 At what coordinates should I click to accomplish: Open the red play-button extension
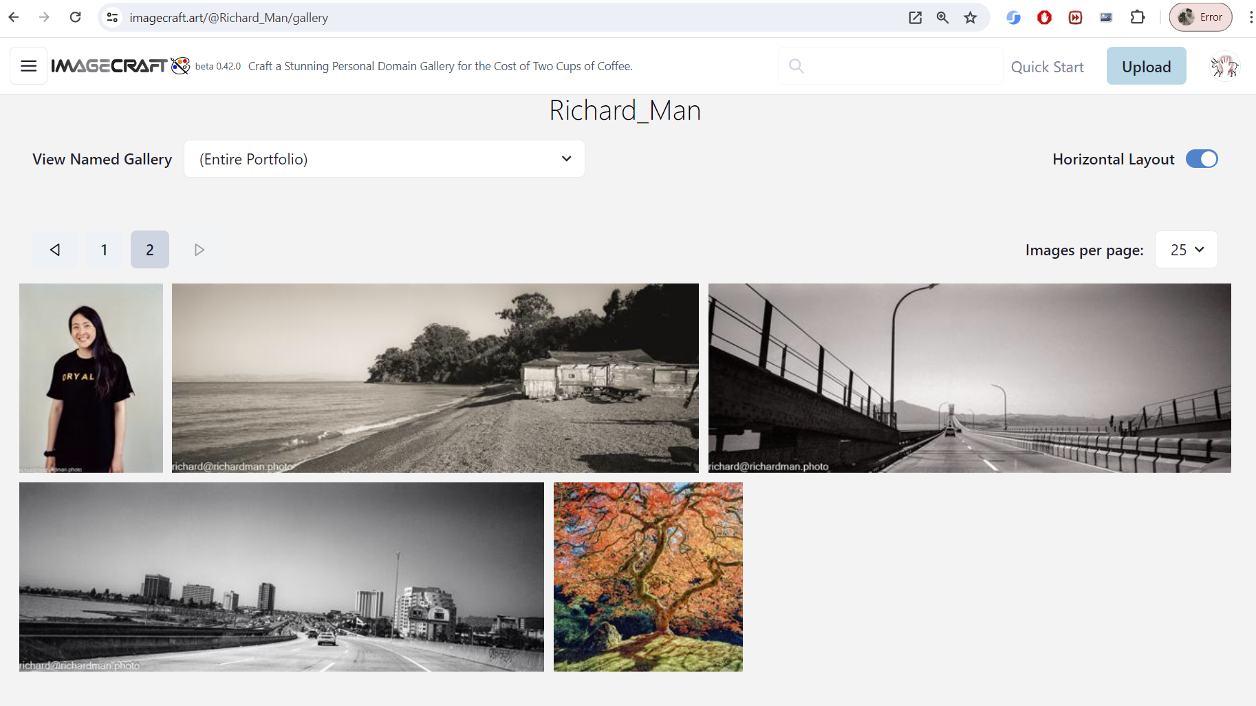pos(1075,18)
